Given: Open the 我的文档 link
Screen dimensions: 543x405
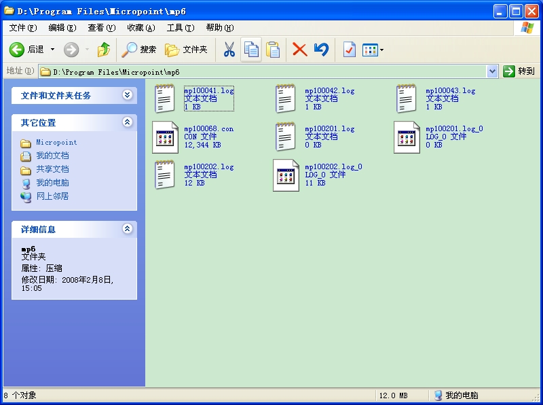Looking at the screenshot, I should point(52,156).
